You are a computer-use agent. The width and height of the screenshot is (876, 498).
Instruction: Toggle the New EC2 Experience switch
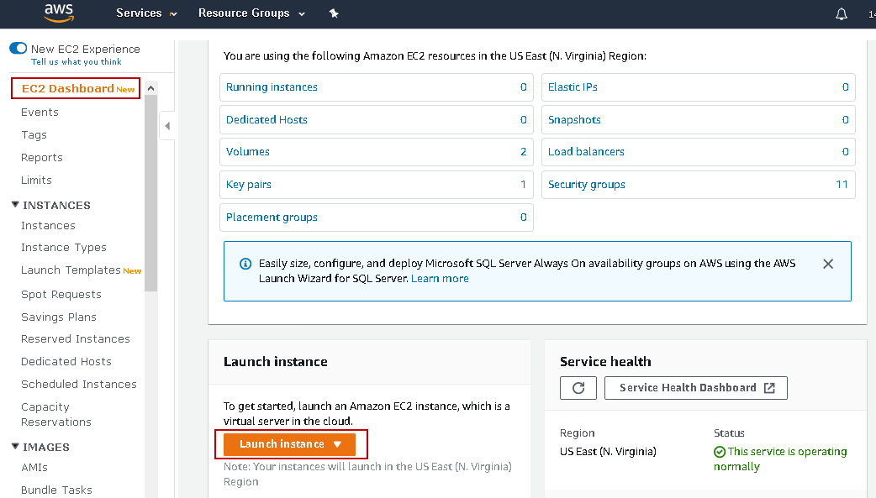18,49
